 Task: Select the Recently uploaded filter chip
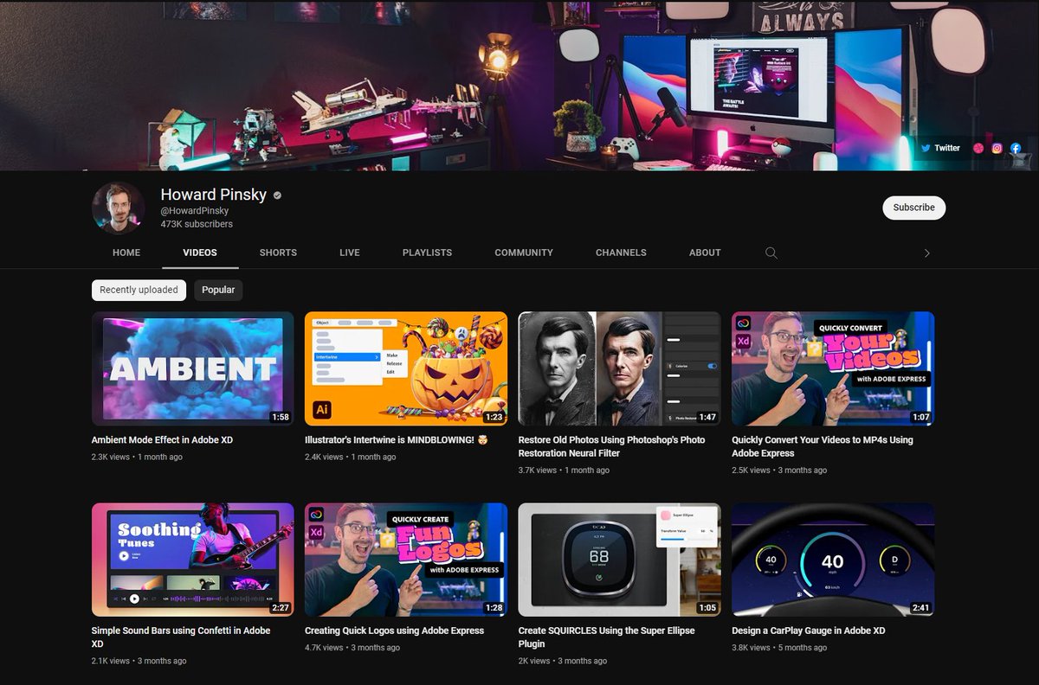[x=139, y=290]
